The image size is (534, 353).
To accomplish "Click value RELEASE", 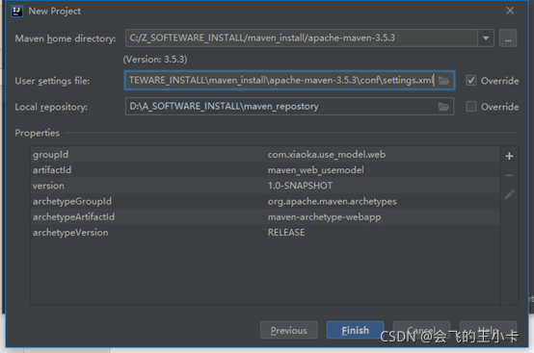I will (x=286, y=233).
